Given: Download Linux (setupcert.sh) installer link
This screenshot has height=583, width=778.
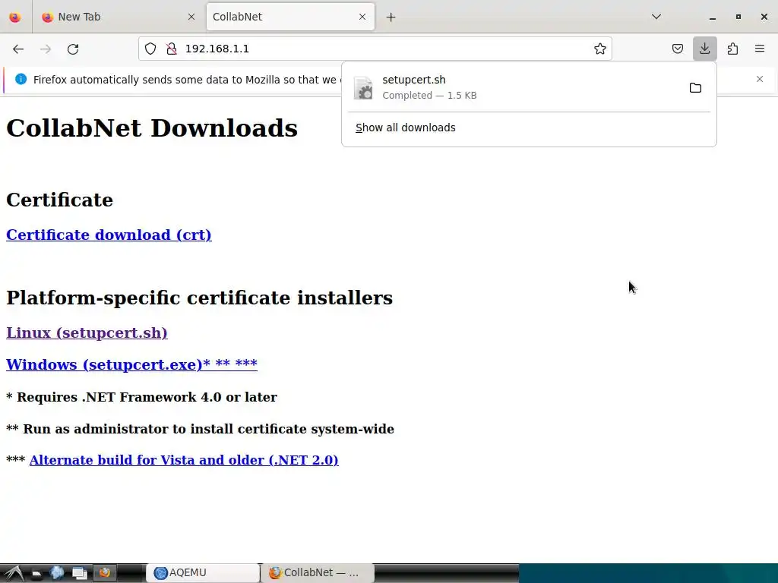Looking at the screenshot, I should (x=87, y=332).
